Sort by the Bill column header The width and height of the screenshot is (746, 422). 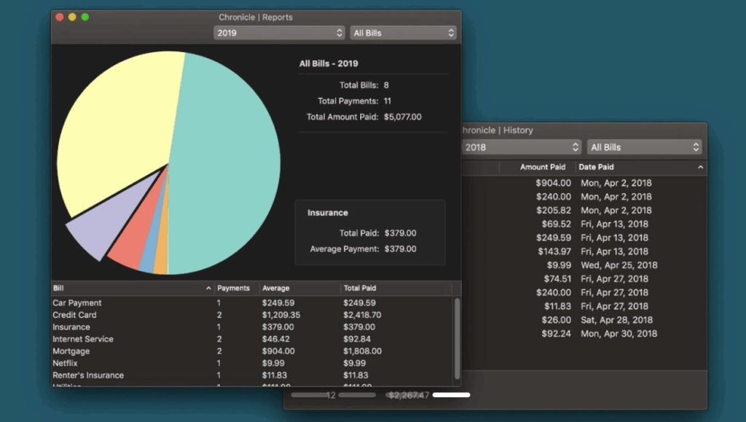pos(133,288)
